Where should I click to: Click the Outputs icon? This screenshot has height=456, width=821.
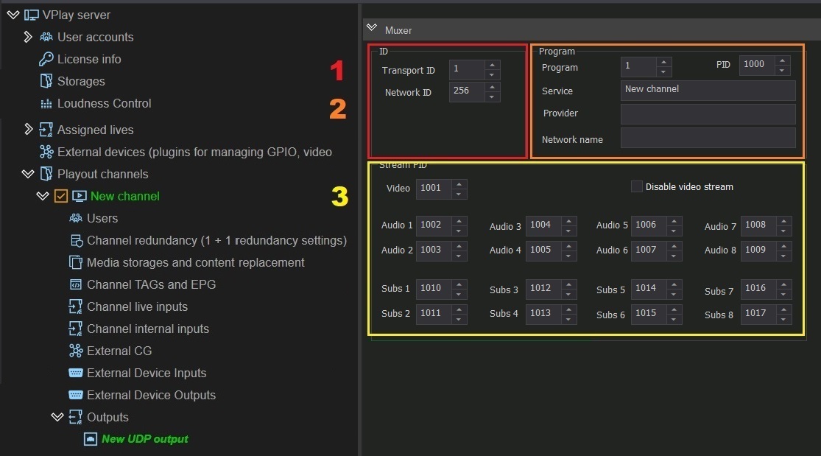click(76, 417)
